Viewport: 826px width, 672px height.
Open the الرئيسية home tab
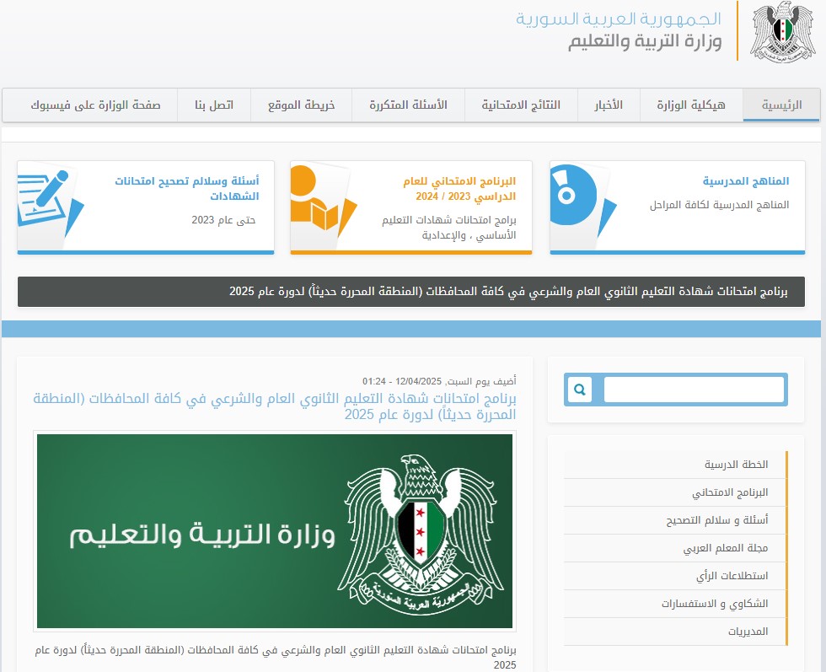click(x=781, y=105)
